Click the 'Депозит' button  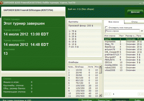pos(135,12)
